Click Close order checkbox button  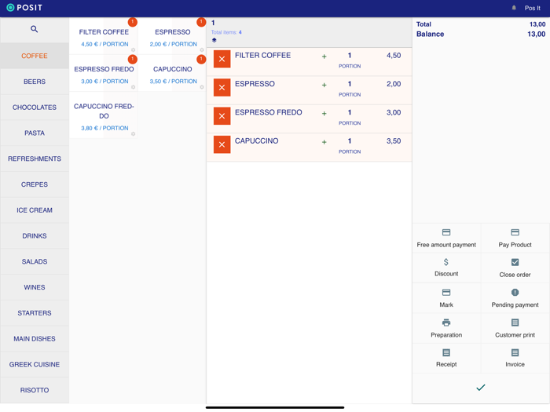click(515, 268)
